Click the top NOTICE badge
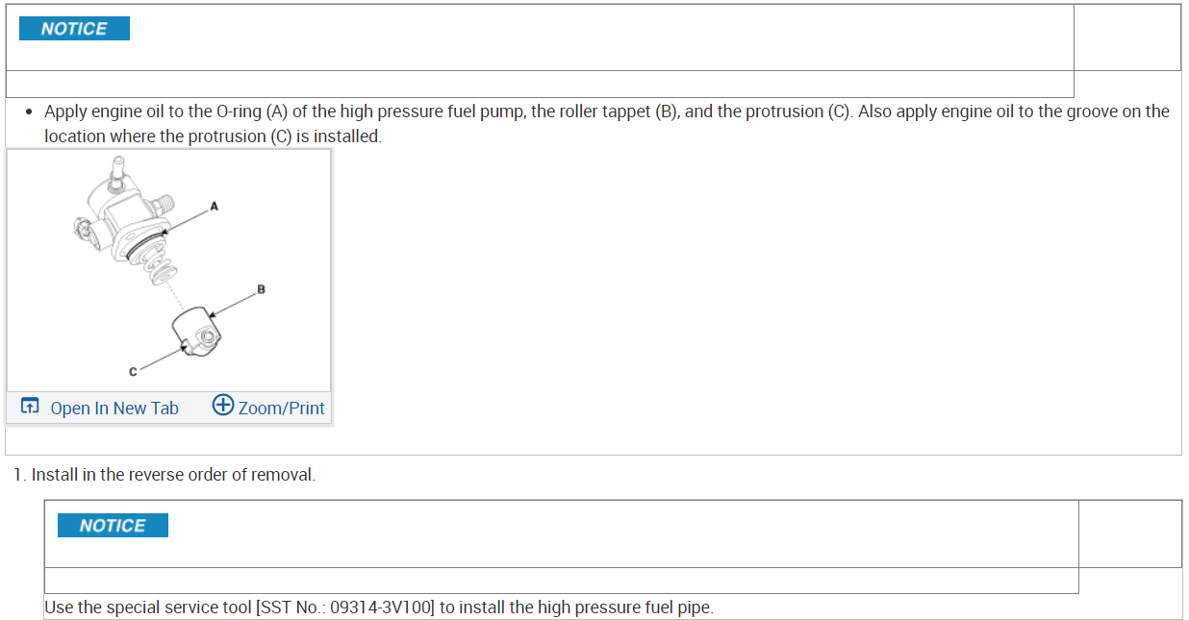 pos(74,29)
